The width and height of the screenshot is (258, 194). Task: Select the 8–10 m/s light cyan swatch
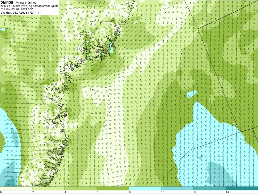[x=145, y=188]
